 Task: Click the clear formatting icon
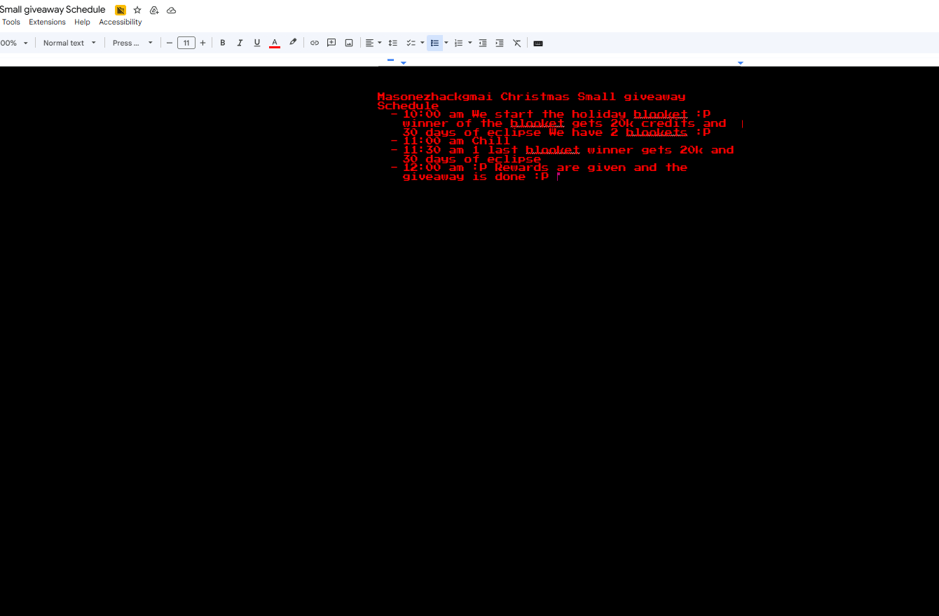coord(517,43)
